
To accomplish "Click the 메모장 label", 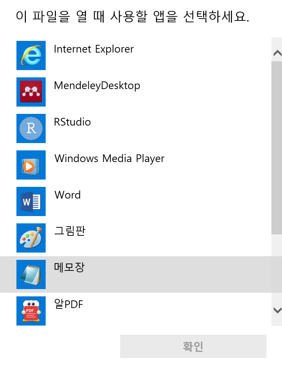I will click(69, 267).
